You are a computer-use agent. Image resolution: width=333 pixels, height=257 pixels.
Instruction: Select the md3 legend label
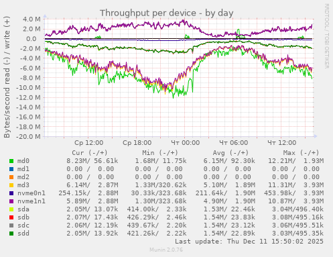23,185
